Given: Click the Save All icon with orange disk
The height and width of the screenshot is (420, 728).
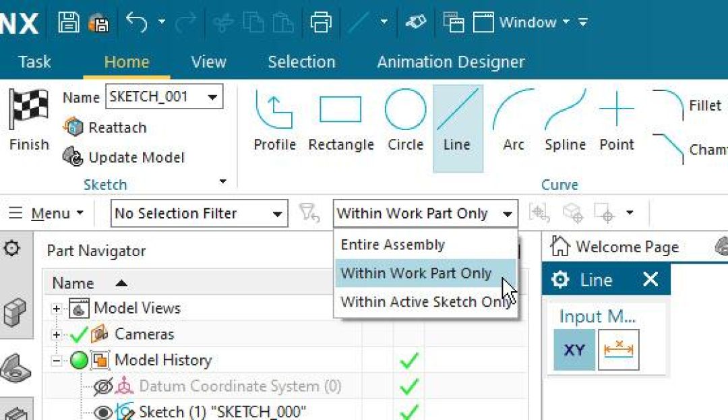Looking at the screenshot, I should [x=98, y=23].
